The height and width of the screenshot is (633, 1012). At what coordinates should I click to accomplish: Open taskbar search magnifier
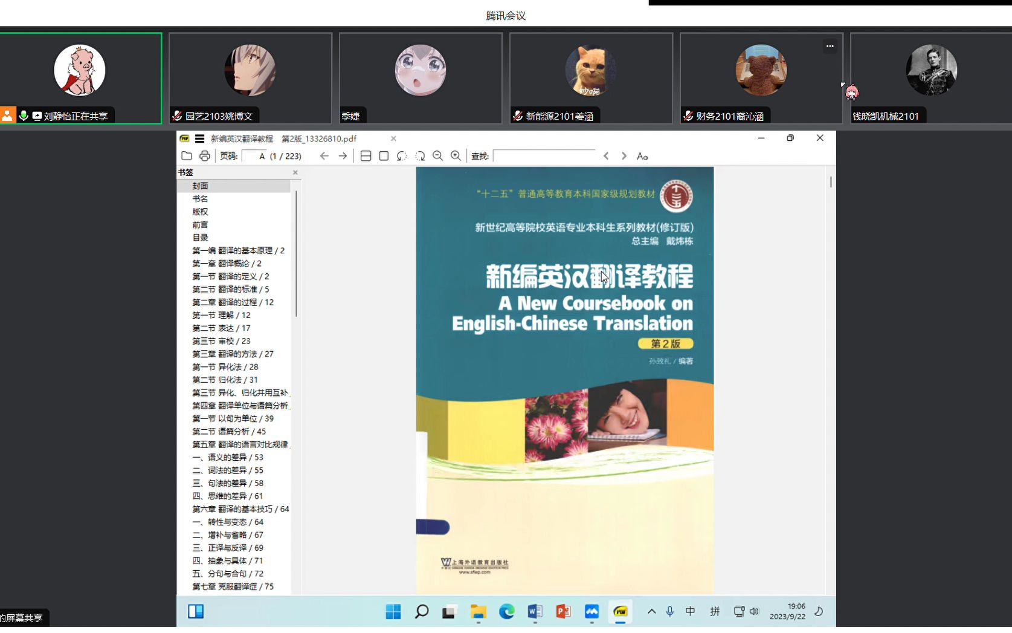tap(422, 612)
